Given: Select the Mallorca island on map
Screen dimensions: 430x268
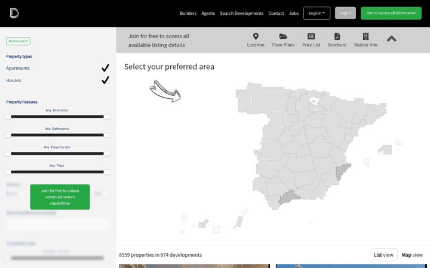Looking at the screenshot, I should click(386, 149).
